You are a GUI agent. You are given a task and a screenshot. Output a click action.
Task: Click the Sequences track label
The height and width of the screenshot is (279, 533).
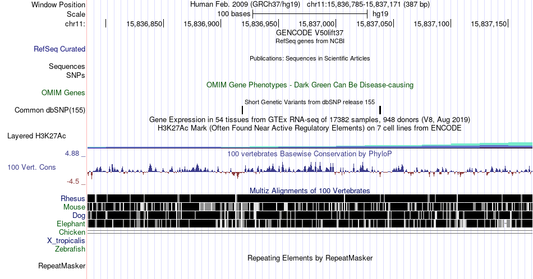coord(67,66)
